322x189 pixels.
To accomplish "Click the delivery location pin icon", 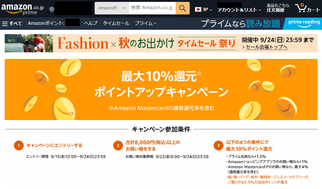I will 52,9.
